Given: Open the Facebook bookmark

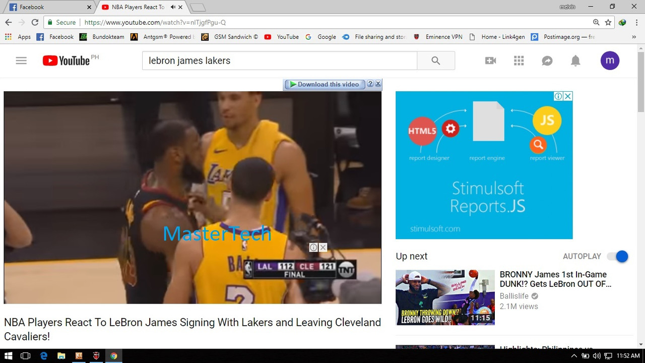Looking at the screenshot, I should [55, 37].
